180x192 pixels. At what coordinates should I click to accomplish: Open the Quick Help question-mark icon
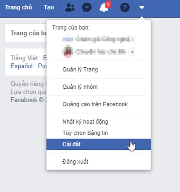click(x=125, y=8)
